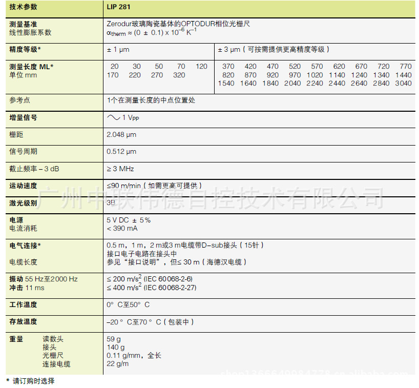Click the '≤ 400 m/s²' shock value

point(152,287)
